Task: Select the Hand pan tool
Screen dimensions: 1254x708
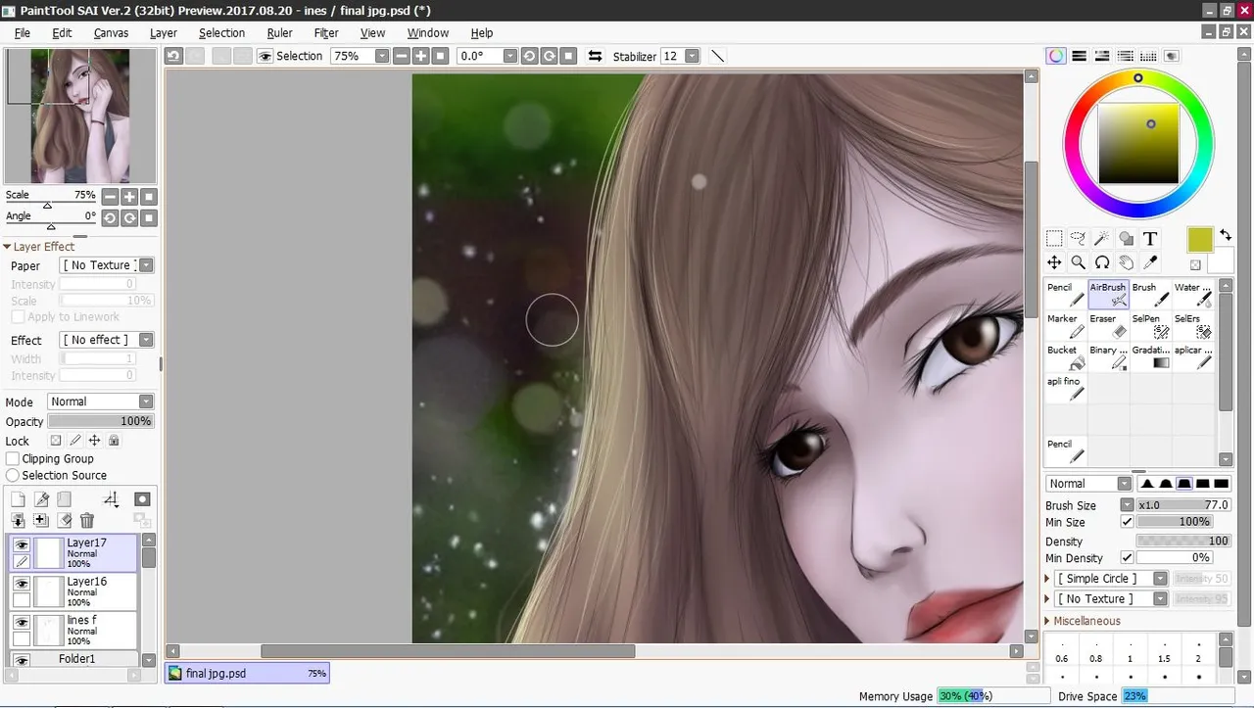Action: tap(1127, 262)
